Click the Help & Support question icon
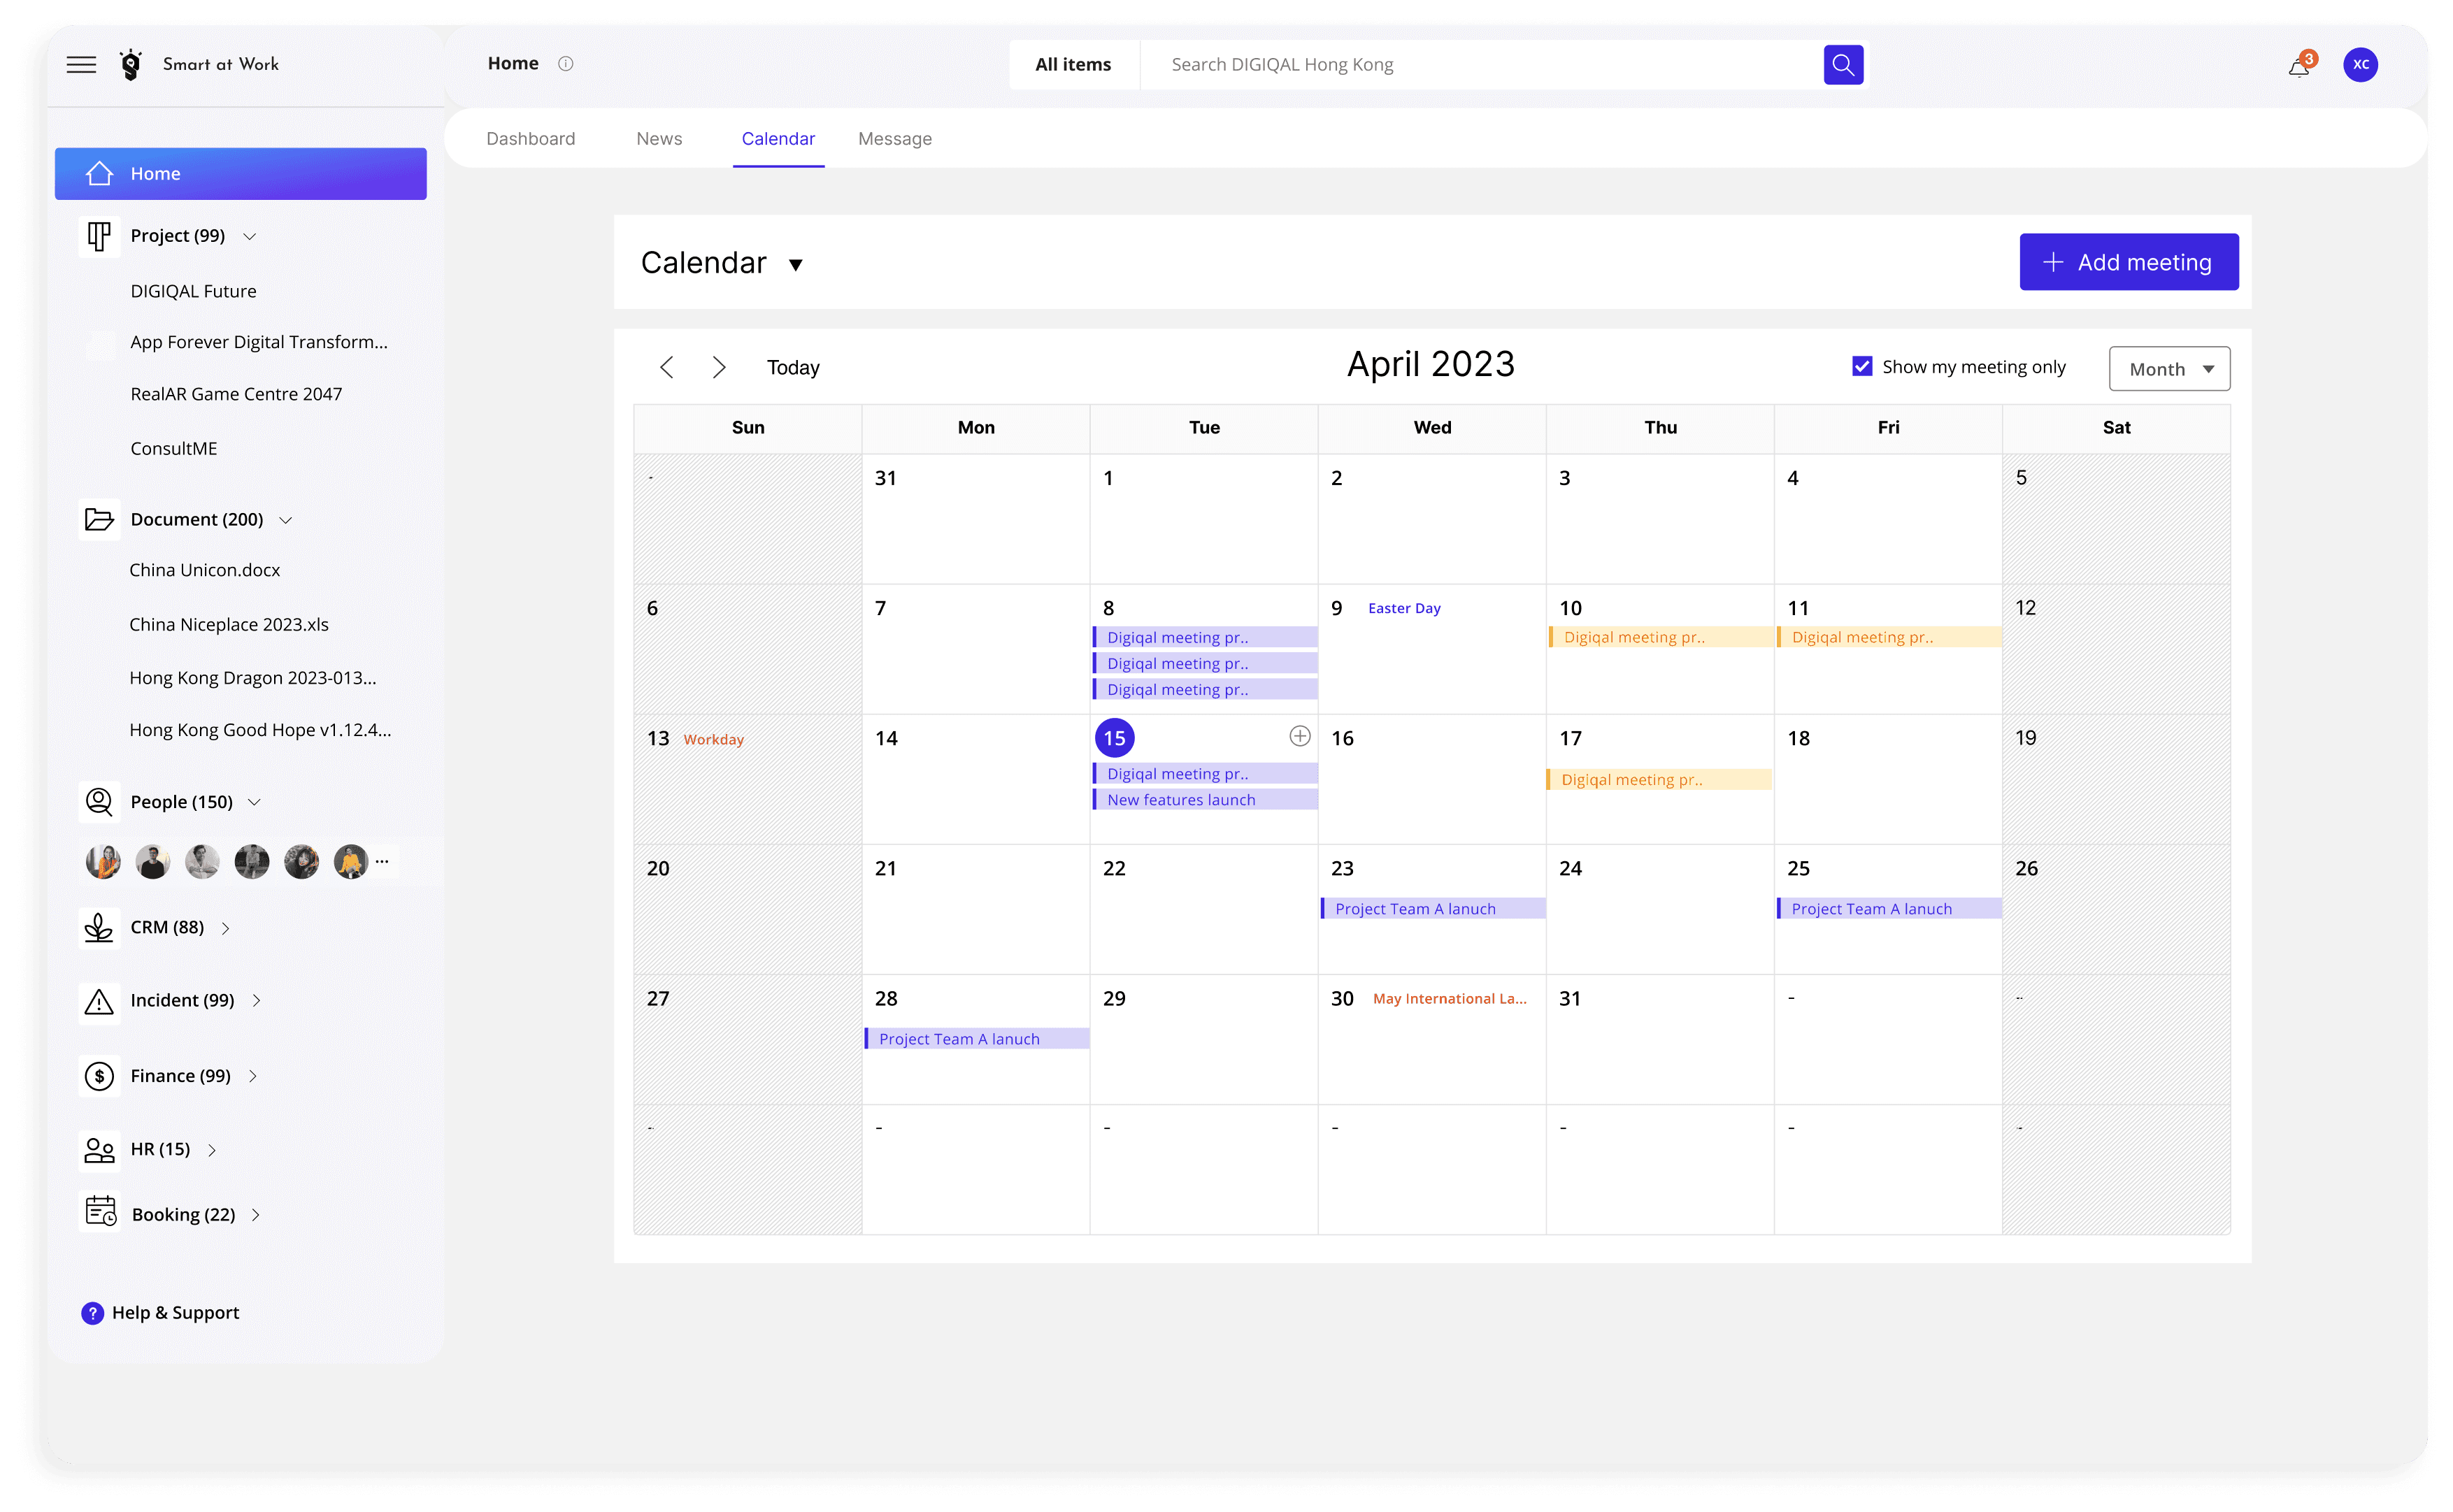The image size is (2453, 1512). coord(92,1313)
